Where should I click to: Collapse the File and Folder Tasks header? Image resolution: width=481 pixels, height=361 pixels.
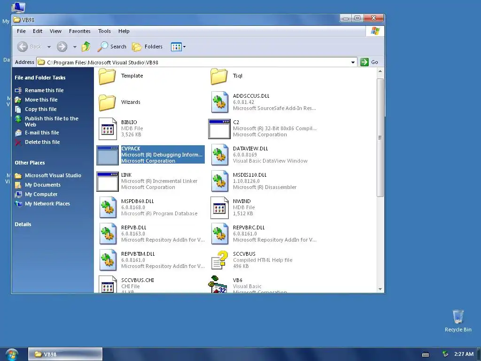40,78
